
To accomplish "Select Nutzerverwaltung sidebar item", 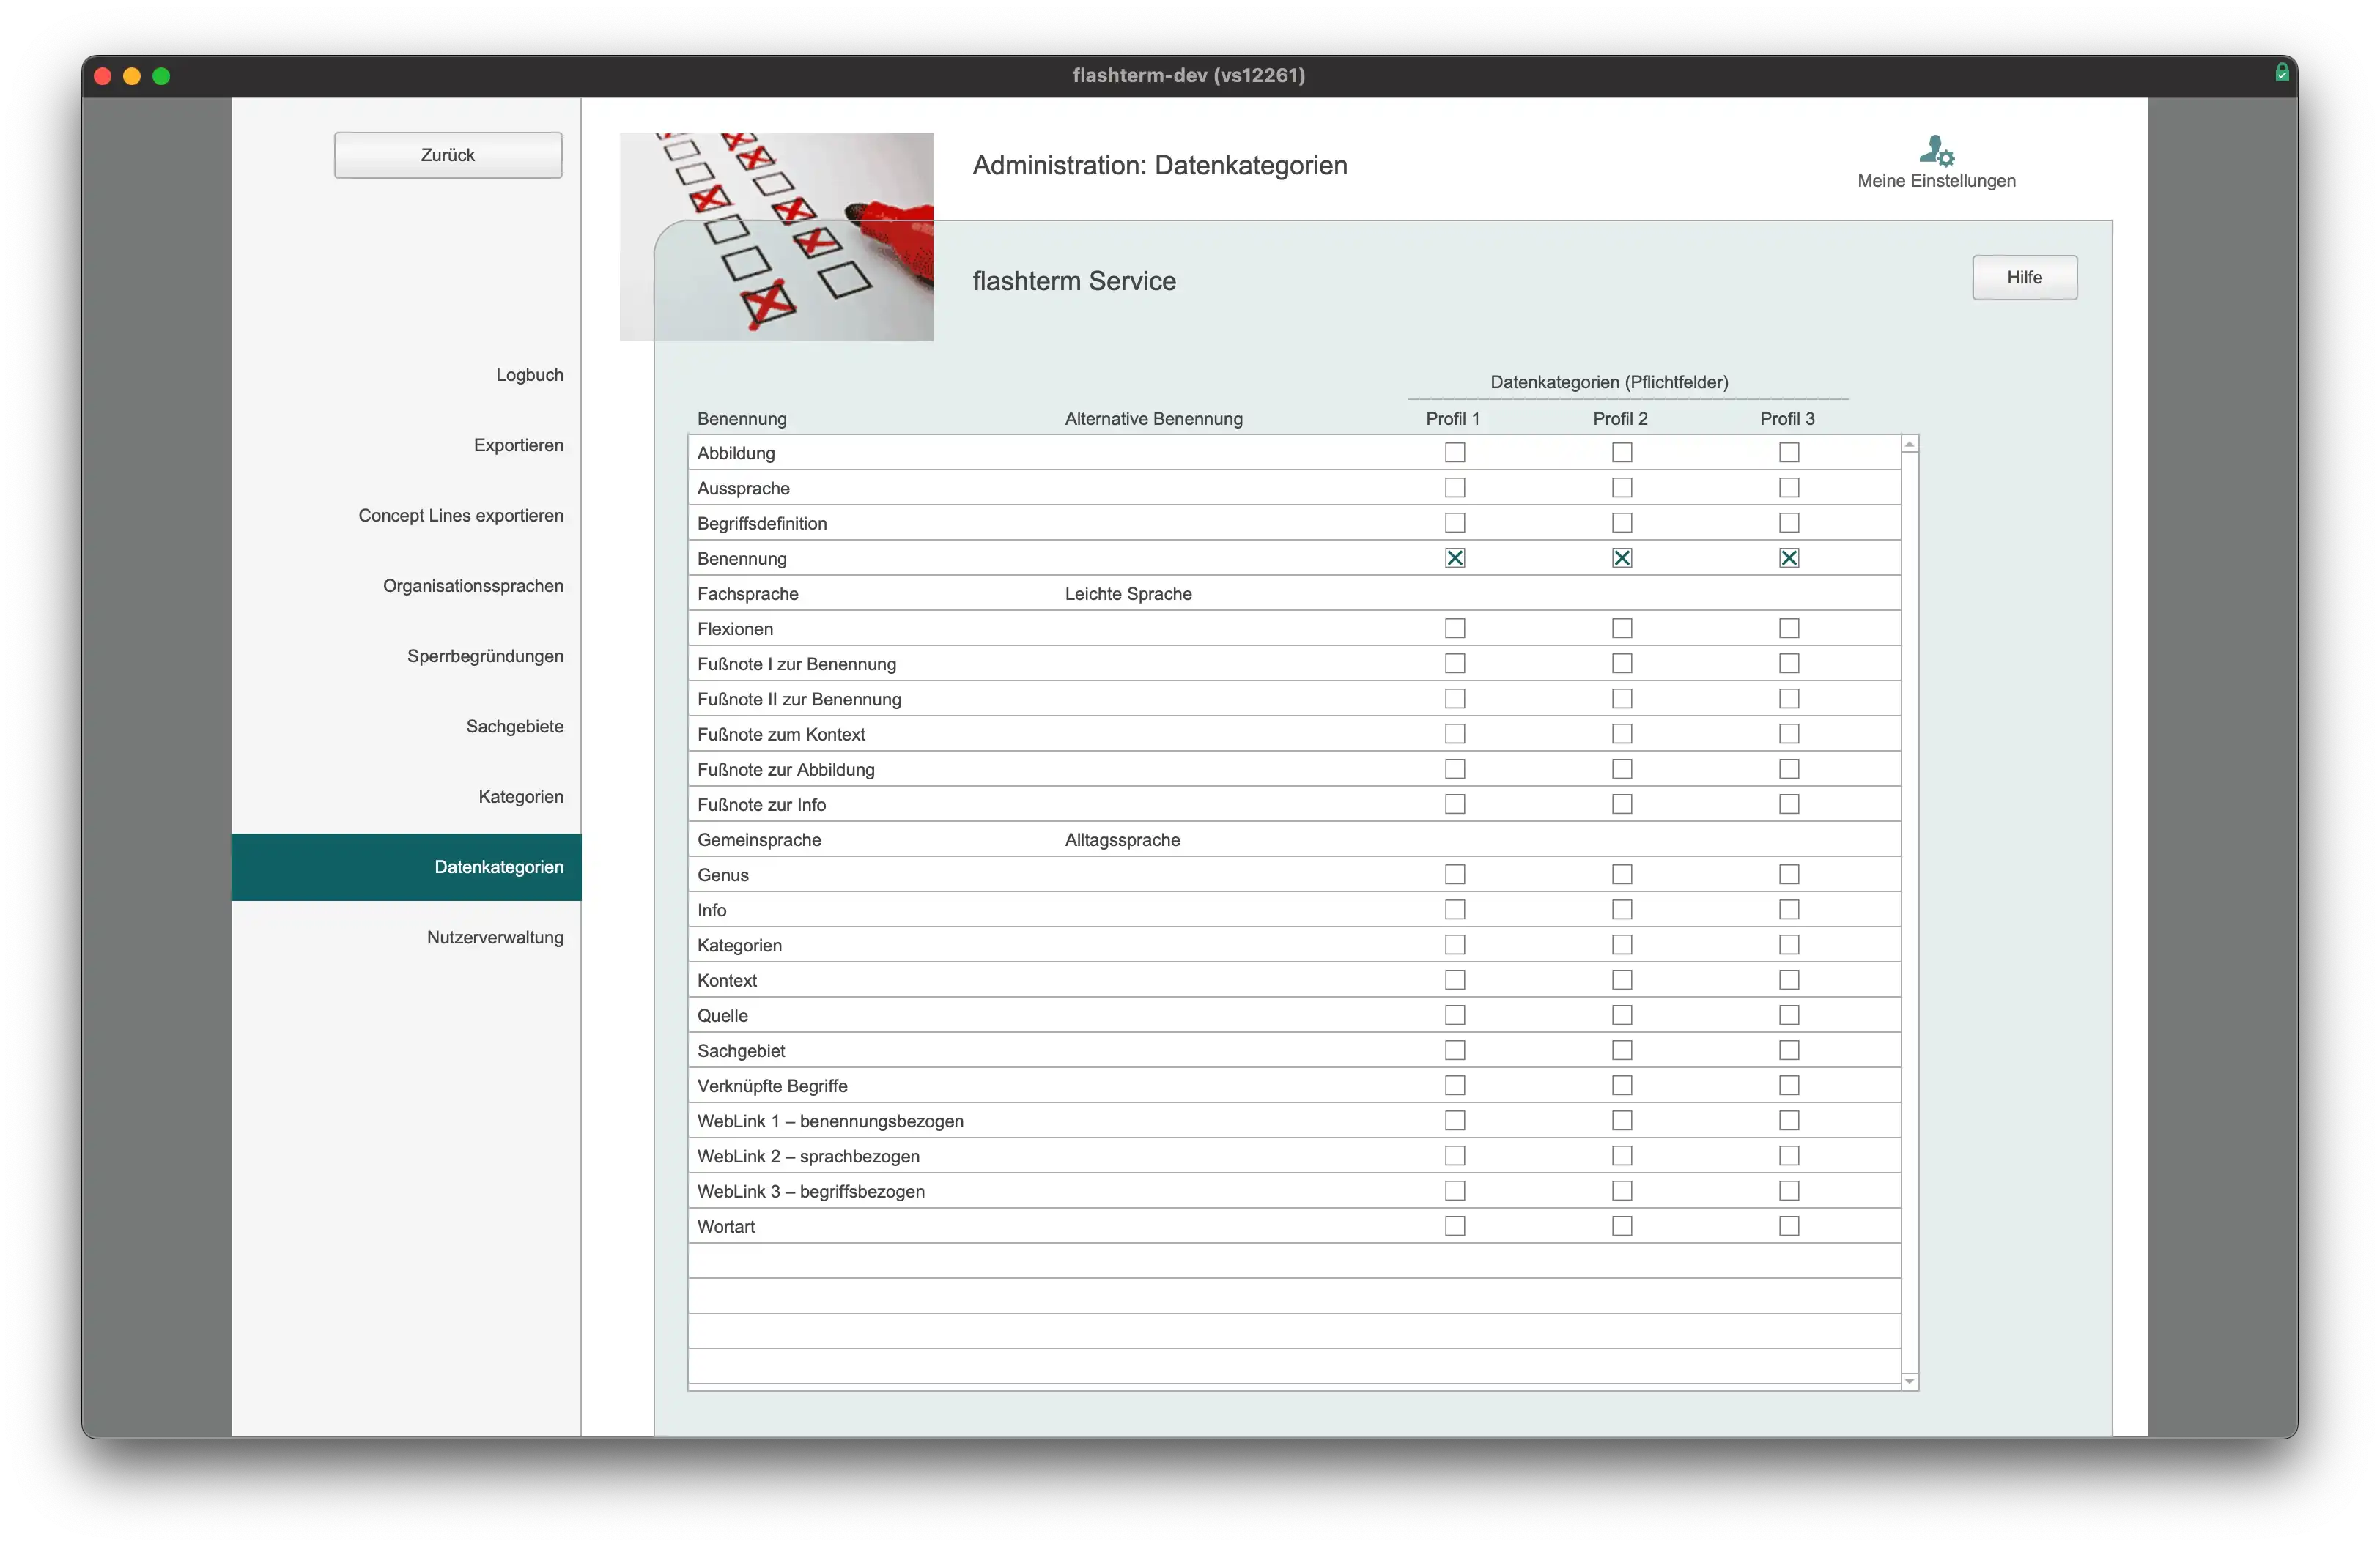I will point(495,936).
